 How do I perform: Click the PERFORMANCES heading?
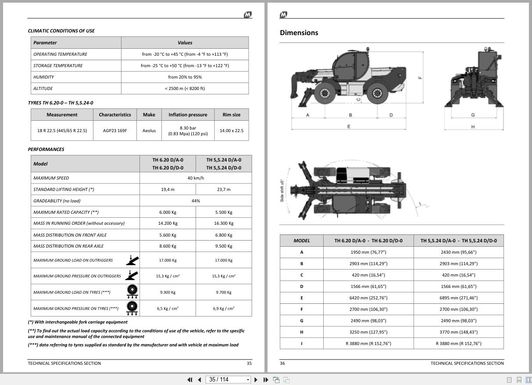pos(46,149)
